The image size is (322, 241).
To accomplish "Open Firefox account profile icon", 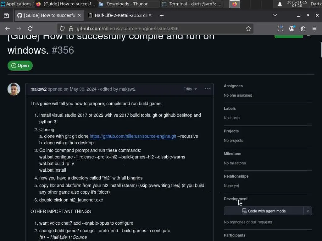I will click(292, 29).
